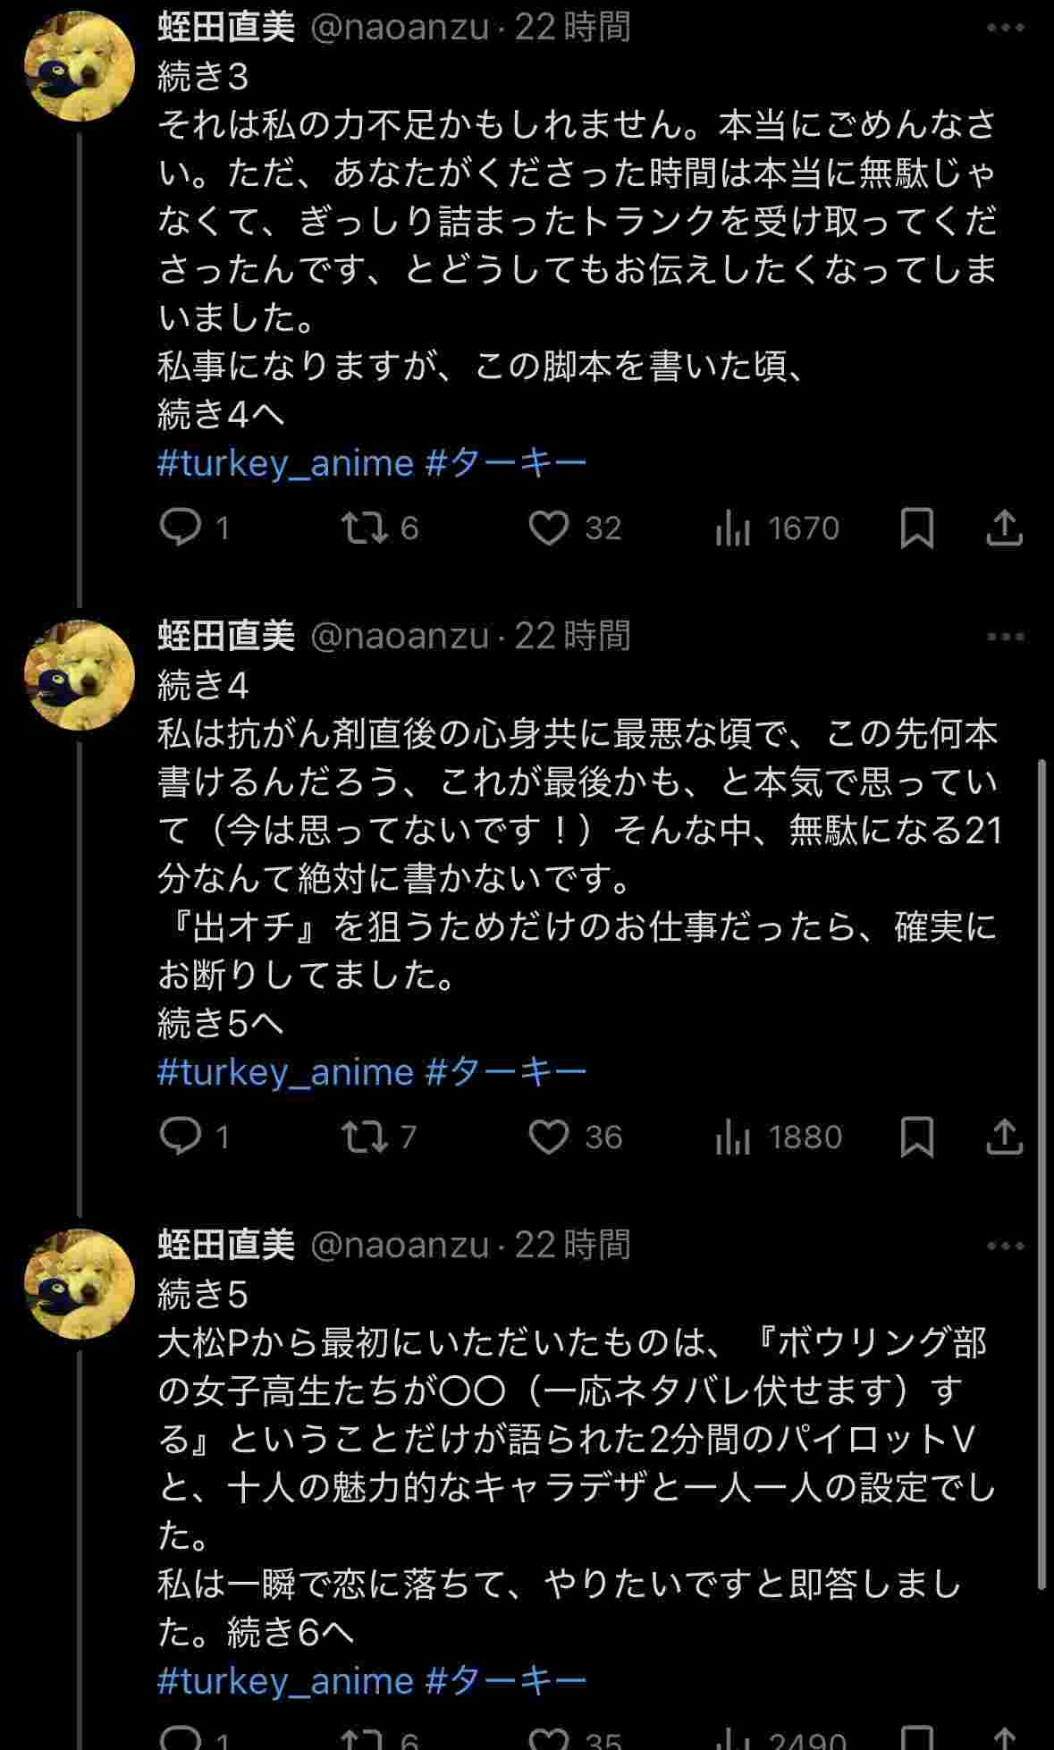Image resolution: width=1054 pixels, height=1750 pixels.
Task: Repost the 続き4 post
Action: click(x=367, y=1137)
